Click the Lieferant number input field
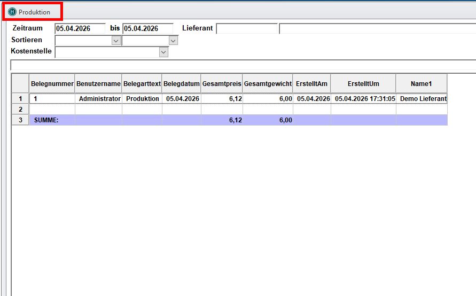Viewport: 476px width, 296px height. [x=246, y=29]
